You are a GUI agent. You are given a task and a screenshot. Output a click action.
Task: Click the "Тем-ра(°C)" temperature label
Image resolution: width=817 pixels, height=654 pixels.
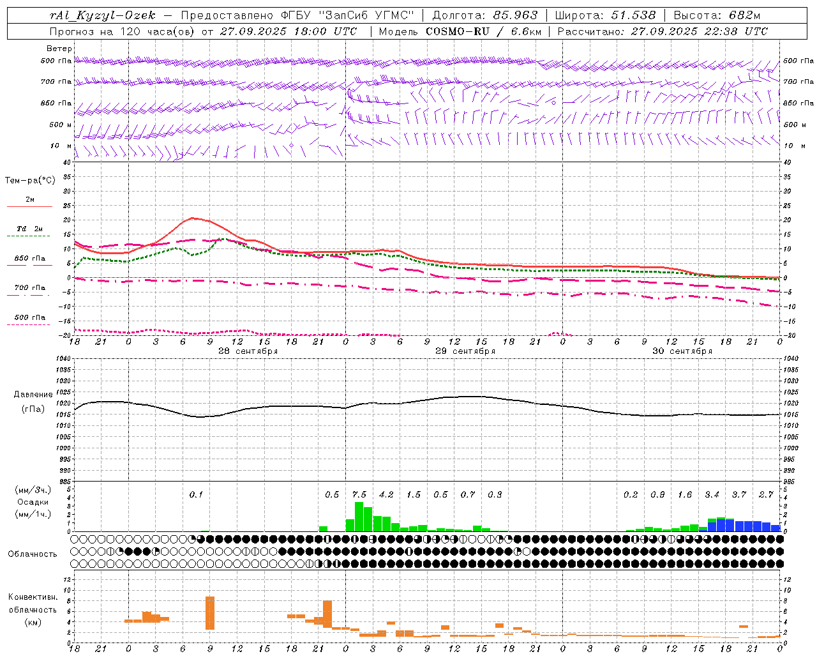click(x=30, y=181)
